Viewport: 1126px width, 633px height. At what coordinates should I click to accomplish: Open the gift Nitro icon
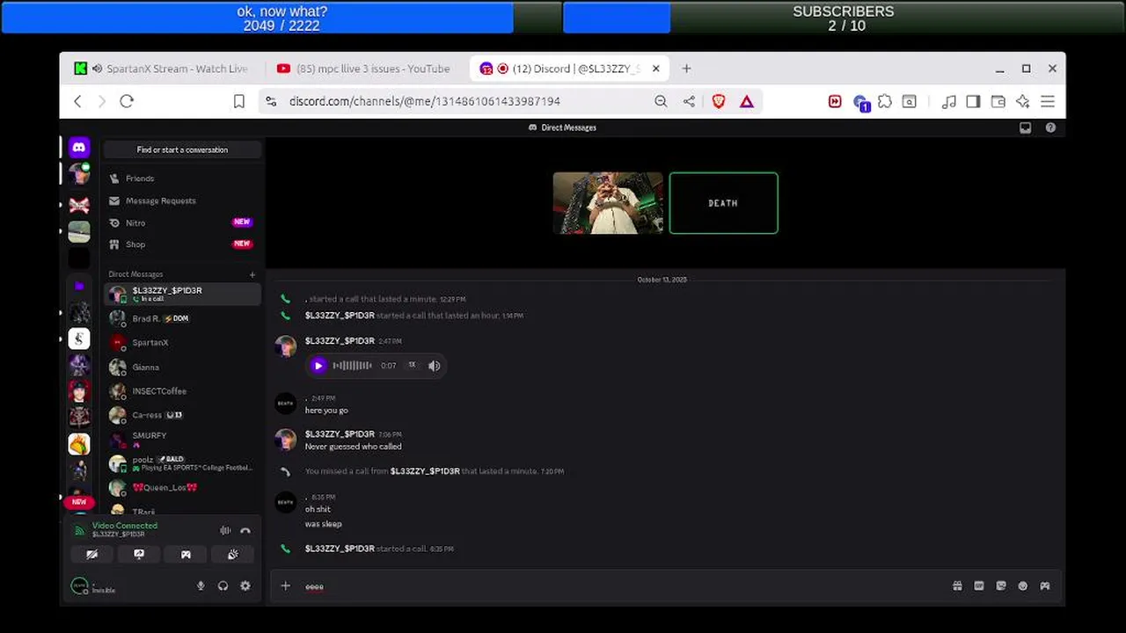click(x=957, y=586)
